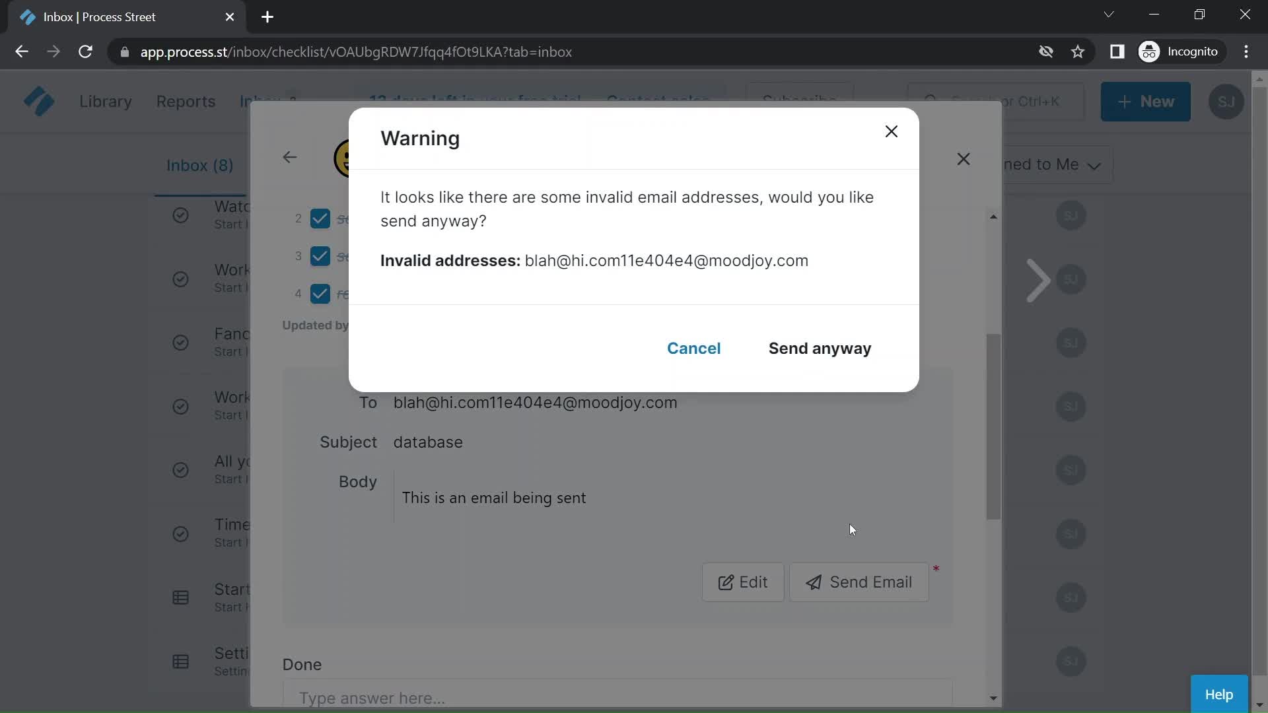The image size is (1268, 713).
Task: Click Send anyway button
Action: (x=820, y=348)
